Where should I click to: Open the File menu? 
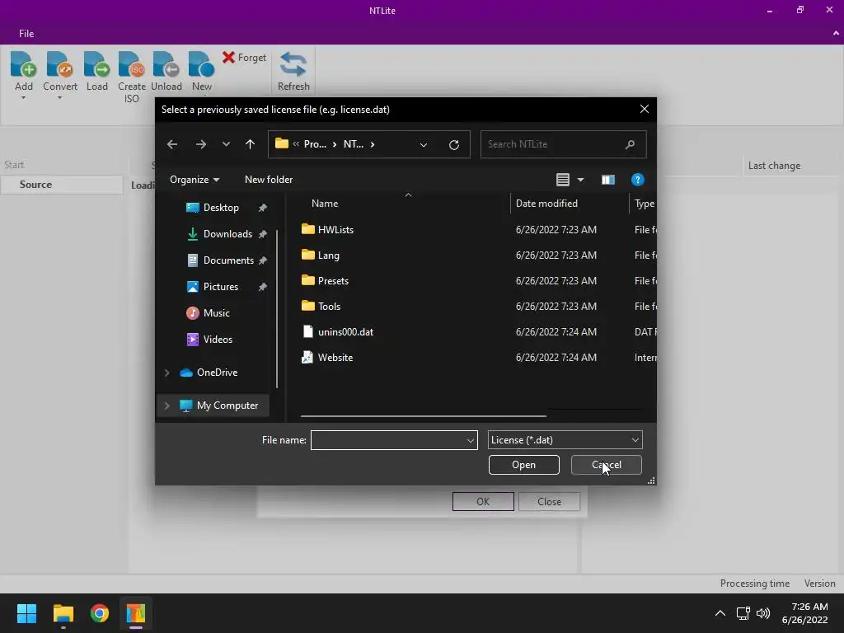coord(26,33)
